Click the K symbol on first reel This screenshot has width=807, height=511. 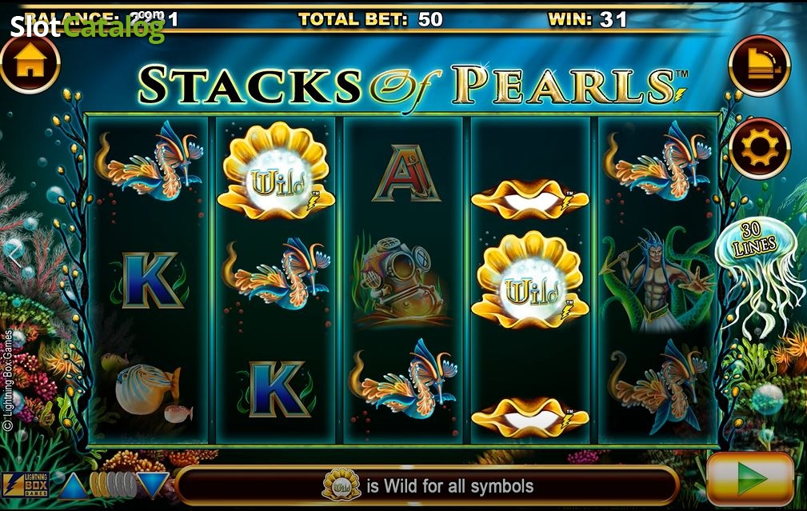[x=150, y=281]
